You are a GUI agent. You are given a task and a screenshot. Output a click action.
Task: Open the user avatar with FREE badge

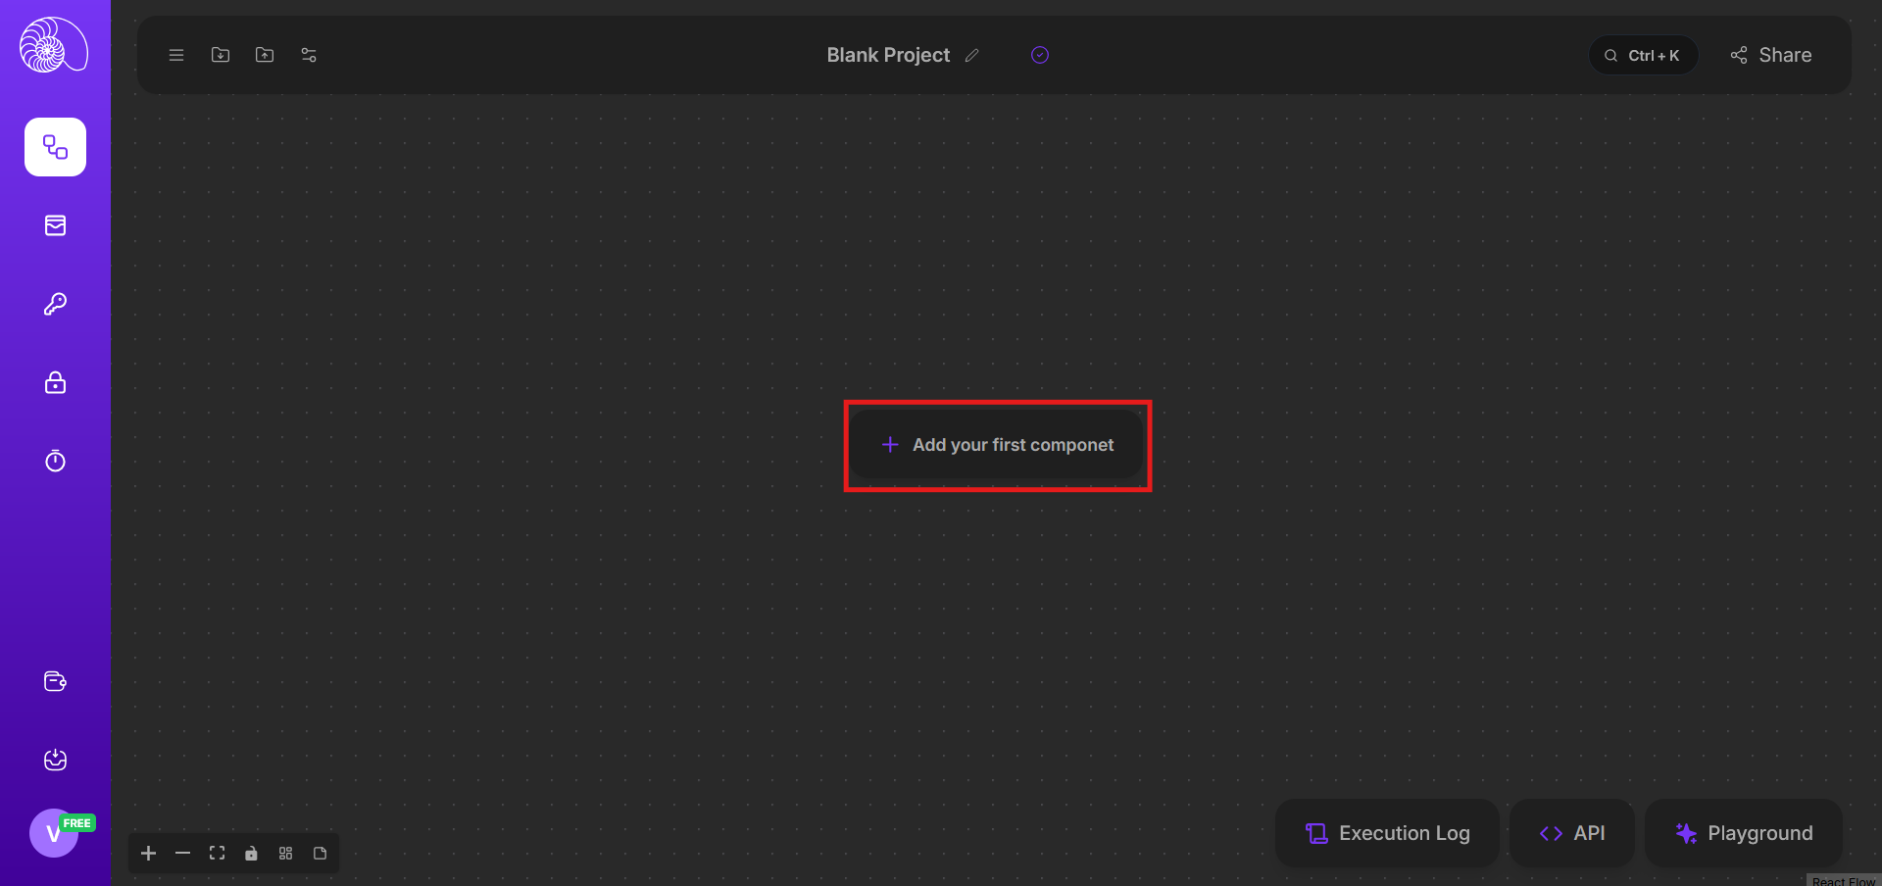(54, 833)
